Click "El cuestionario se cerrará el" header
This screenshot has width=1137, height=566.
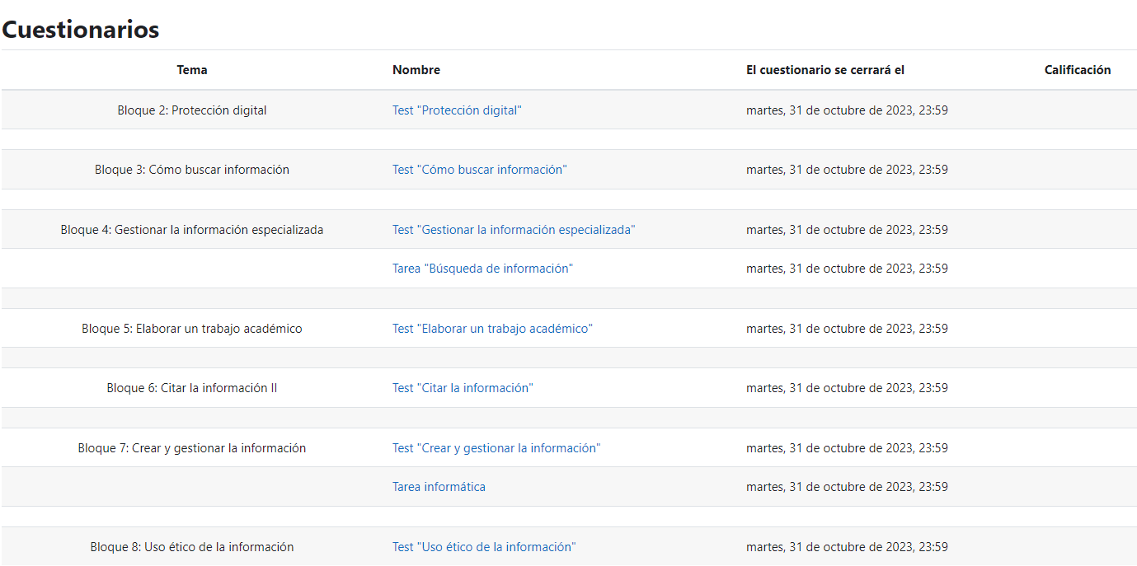point(825,70)
